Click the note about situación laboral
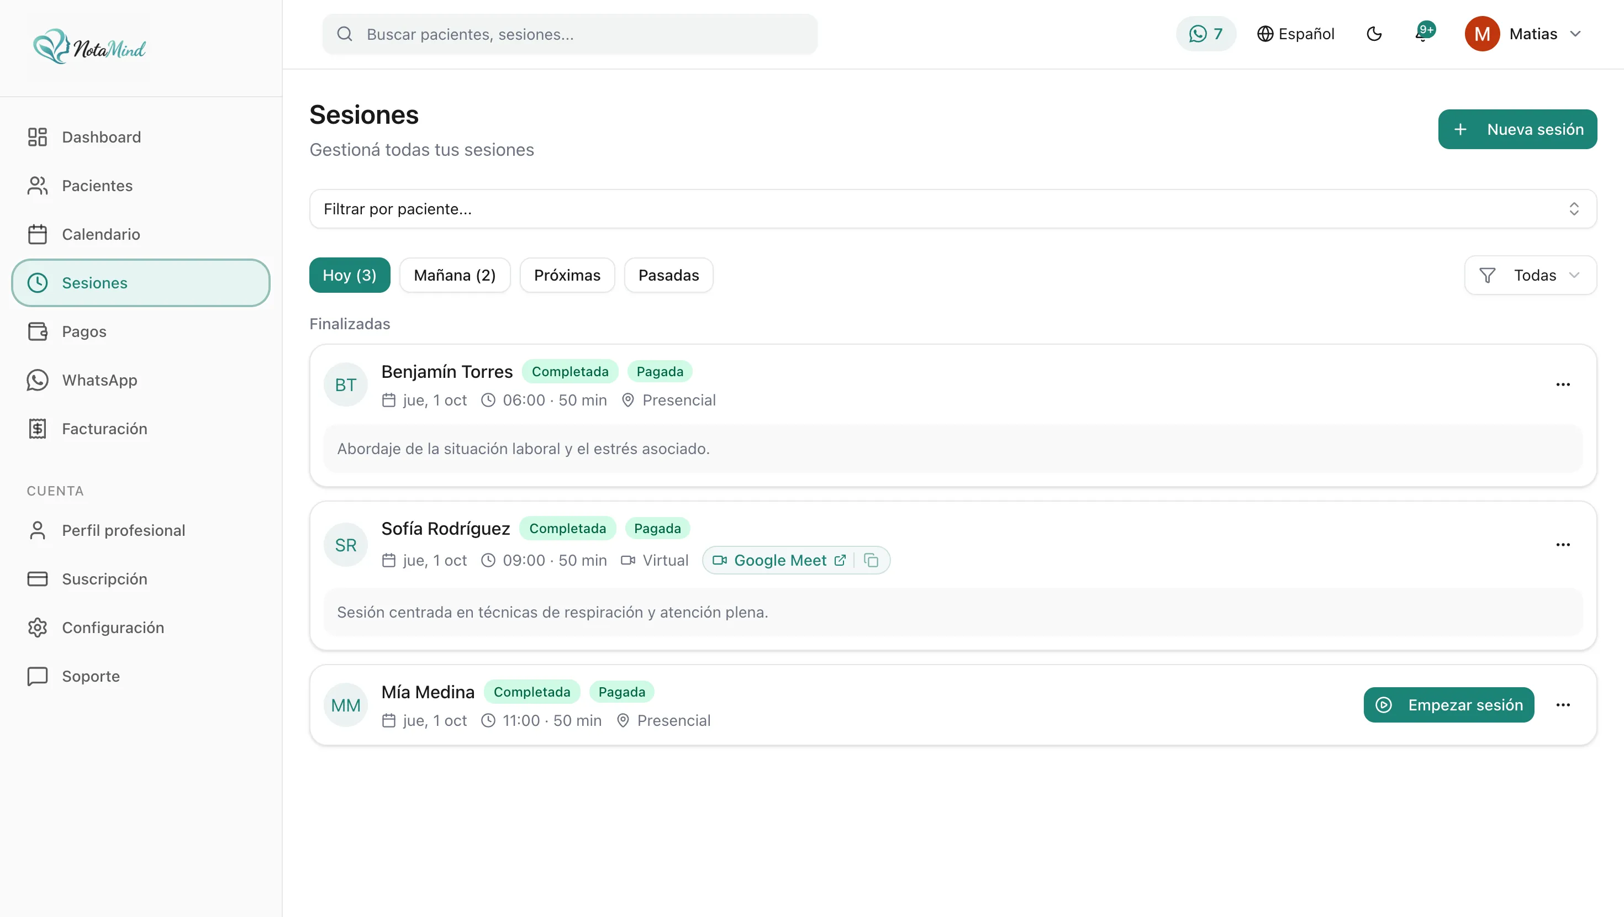This screenshot has width=1624, height=917. pyautogui.click(x=953, y=449)
